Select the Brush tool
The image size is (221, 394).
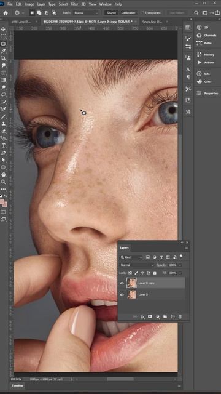pos(3,116)
